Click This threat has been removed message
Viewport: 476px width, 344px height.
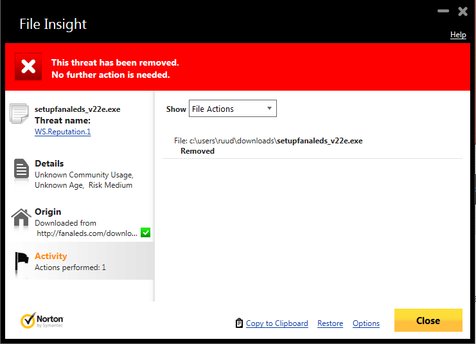[x=115, y=62]
